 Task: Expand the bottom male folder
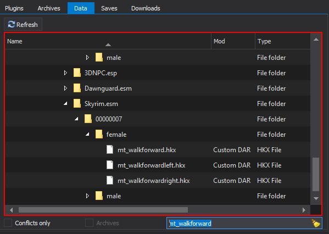[x=87, y=196]
